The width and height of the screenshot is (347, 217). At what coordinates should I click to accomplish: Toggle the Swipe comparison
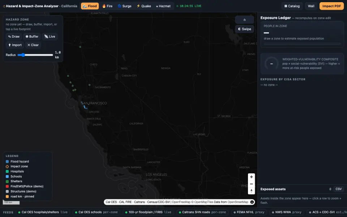245,29
